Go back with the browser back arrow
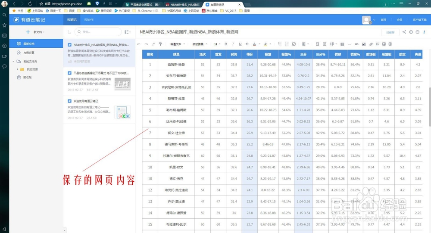The width and height of the screenshot is (431, 233). pyautogui.click(x=14, y=3)
